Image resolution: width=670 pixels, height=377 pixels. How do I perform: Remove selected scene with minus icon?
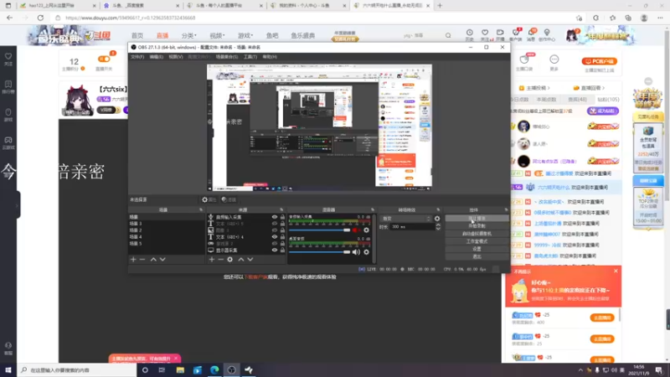(x=142, y=260)
